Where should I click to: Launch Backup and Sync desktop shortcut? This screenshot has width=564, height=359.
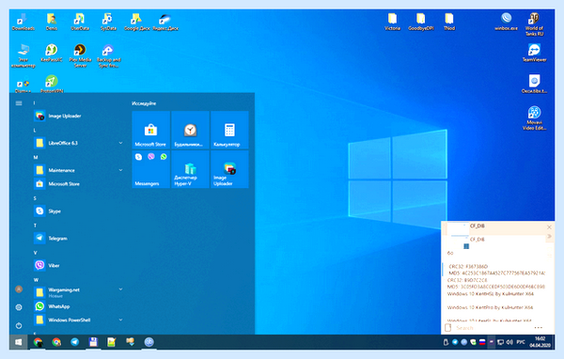(108, 55)
